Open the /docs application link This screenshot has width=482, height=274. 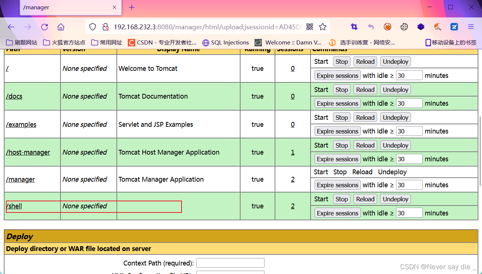[14, 96]
